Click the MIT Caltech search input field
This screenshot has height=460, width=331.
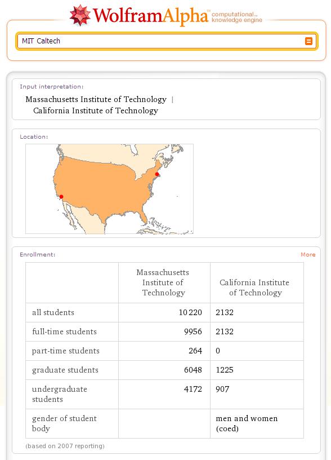pyautogui.click(x=167, y=41)
